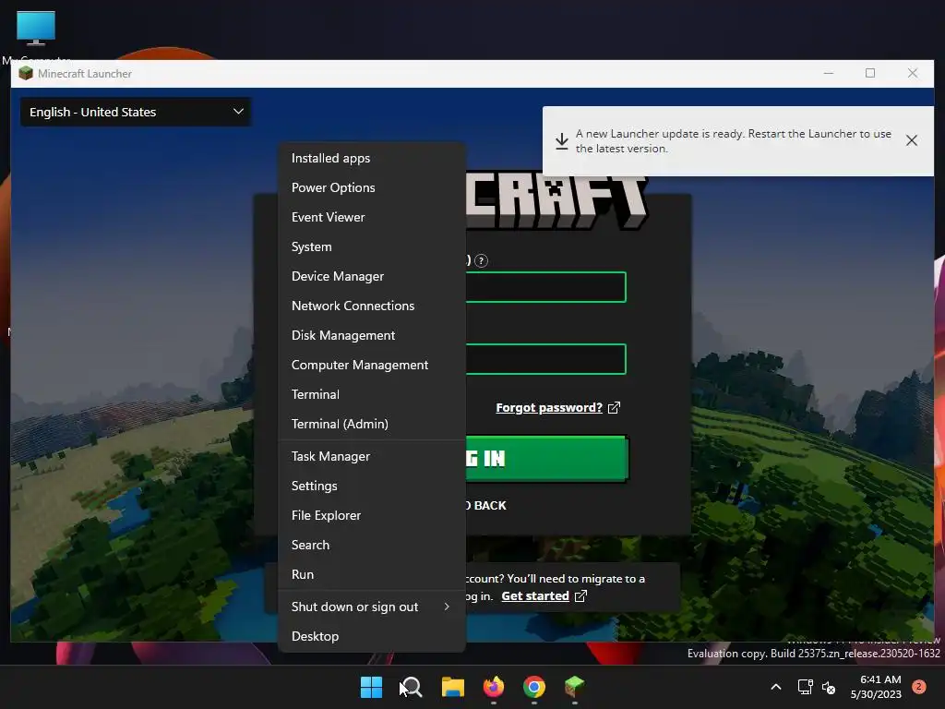The image size is (945, 709).
Task: Click the Minecraft Launcher title bar icon
Action: (26, 74)
